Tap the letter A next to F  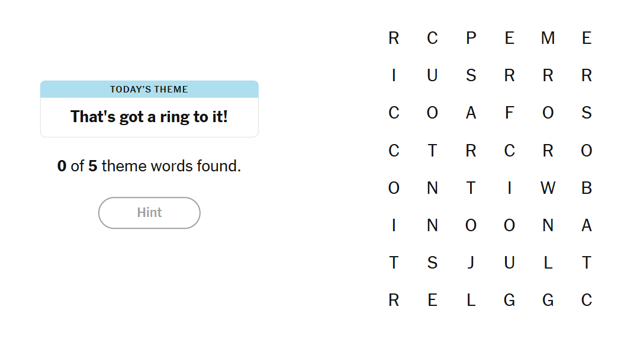(471, 113)
